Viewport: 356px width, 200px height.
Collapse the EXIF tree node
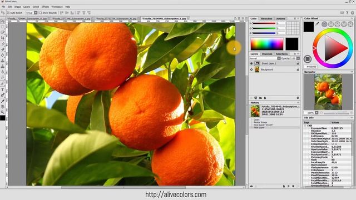[x=305, y=126]
